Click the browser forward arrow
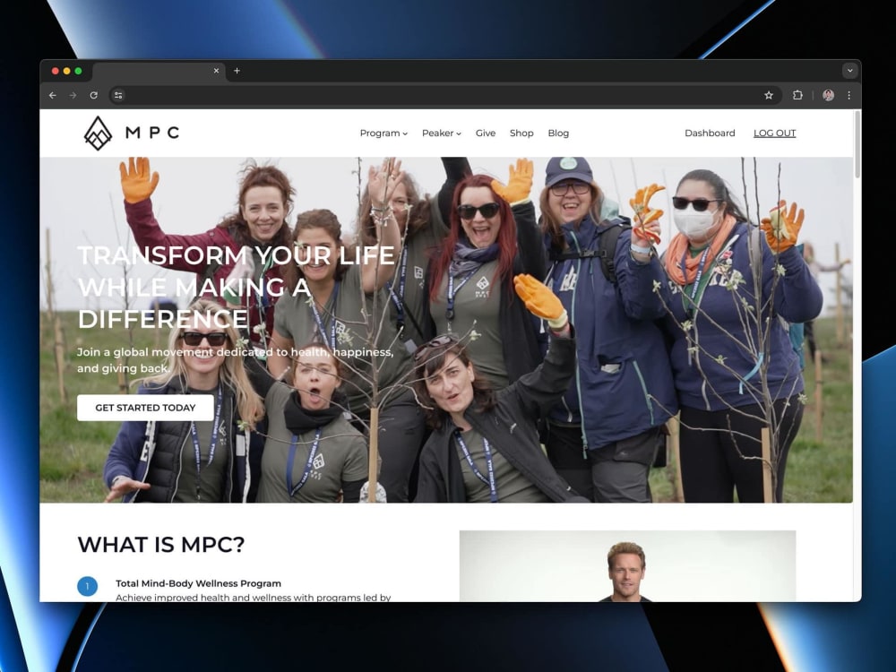The height and width of the screenshot is (672, 896). (x=73, y=96)
